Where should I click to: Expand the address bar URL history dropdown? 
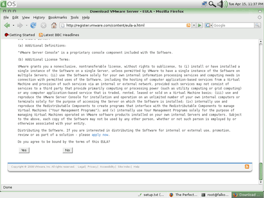point(194,25)
